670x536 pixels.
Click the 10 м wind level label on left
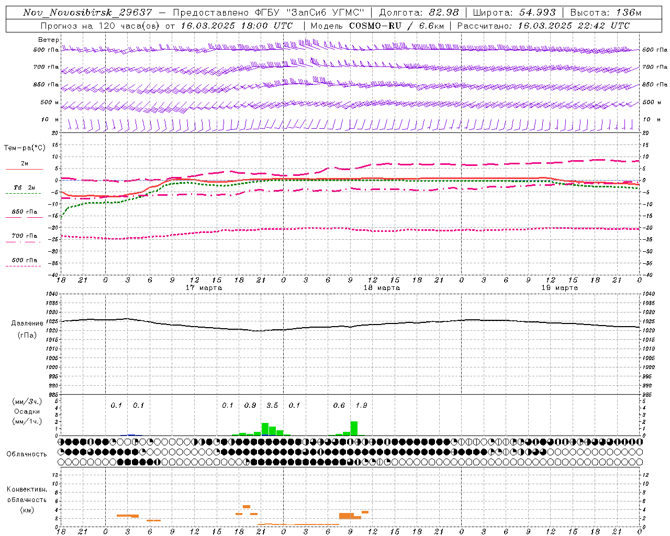pyautogui.click(x=50, y=120)
